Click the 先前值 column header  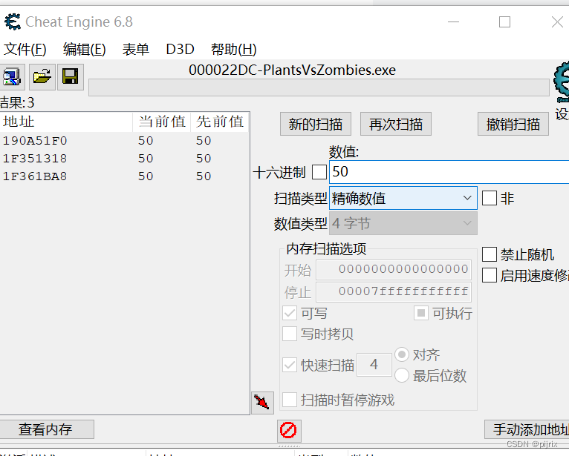pos(220,122)
